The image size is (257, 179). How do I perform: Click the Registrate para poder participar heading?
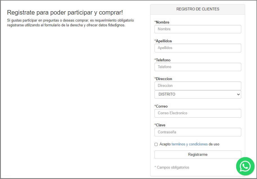coord(65,13)
